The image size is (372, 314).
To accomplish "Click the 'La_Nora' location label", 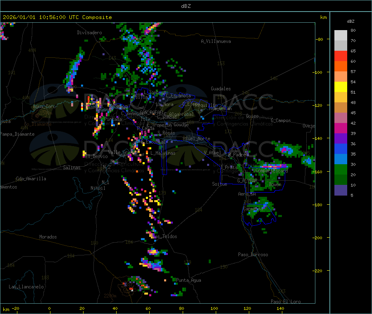I will point(165,104).
